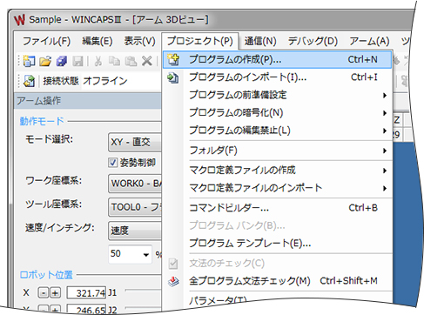This screenshot has width=424, height=315.
Task: Expand the プログラムの暗号化(N) submenu
Action: [x=277, y=113]
